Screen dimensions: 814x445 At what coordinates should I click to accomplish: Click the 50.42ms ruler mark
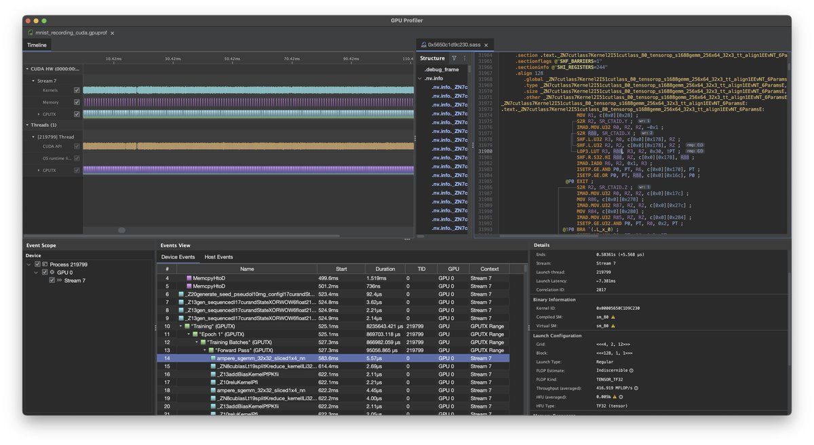coord(232,59)
